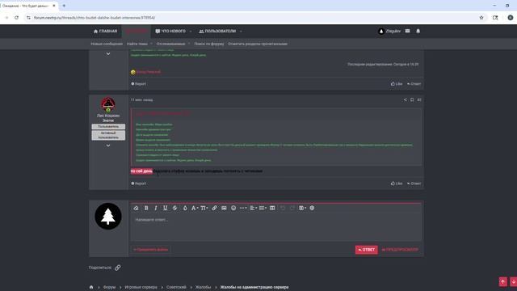Open the drafts save dropdown
The height and width of the screenshot is (291, 517).
302,209
